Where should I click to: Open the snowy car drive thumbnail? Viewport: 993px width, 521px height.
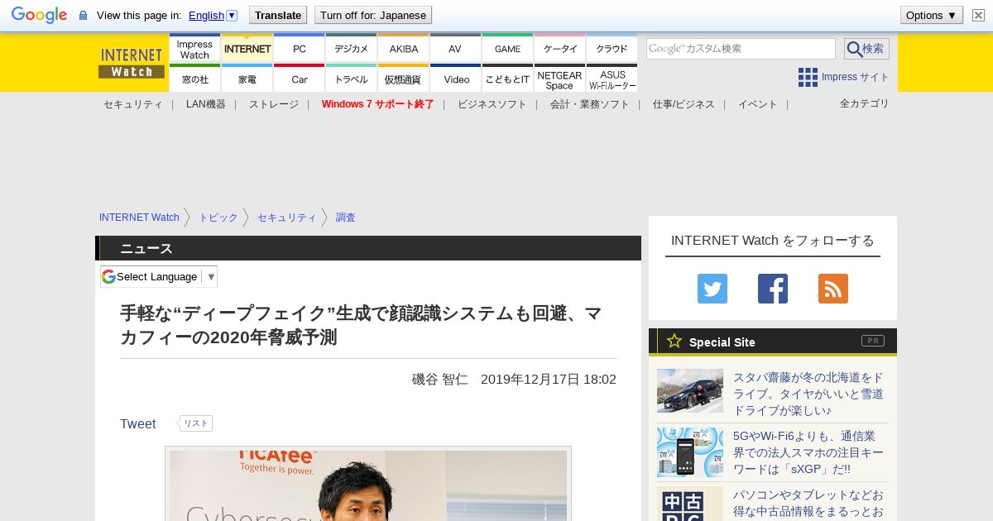[x=690, y=390]
